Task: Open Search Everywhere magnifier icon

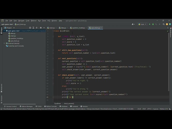Action: (x=164, y=24)
